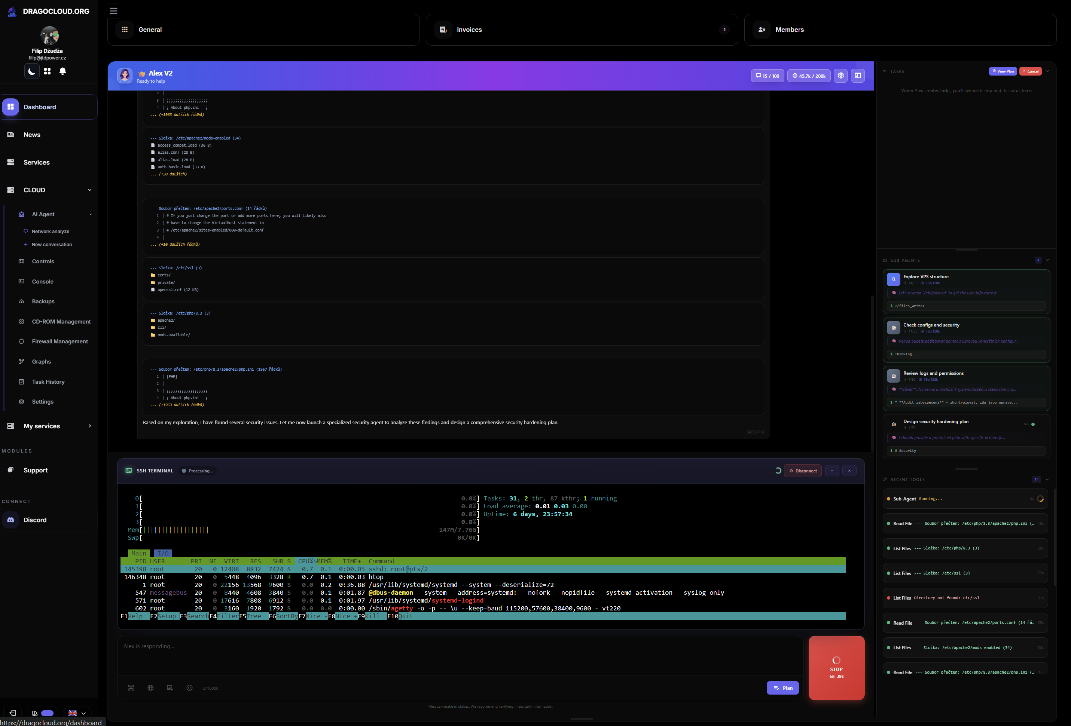Collapse the Recent Tools panel
The image size is (1071, 726).
pyautogui.click(x=1047, y=479)
